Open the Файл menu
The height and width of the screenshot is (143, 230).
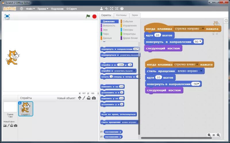click(x=30, y=9)
